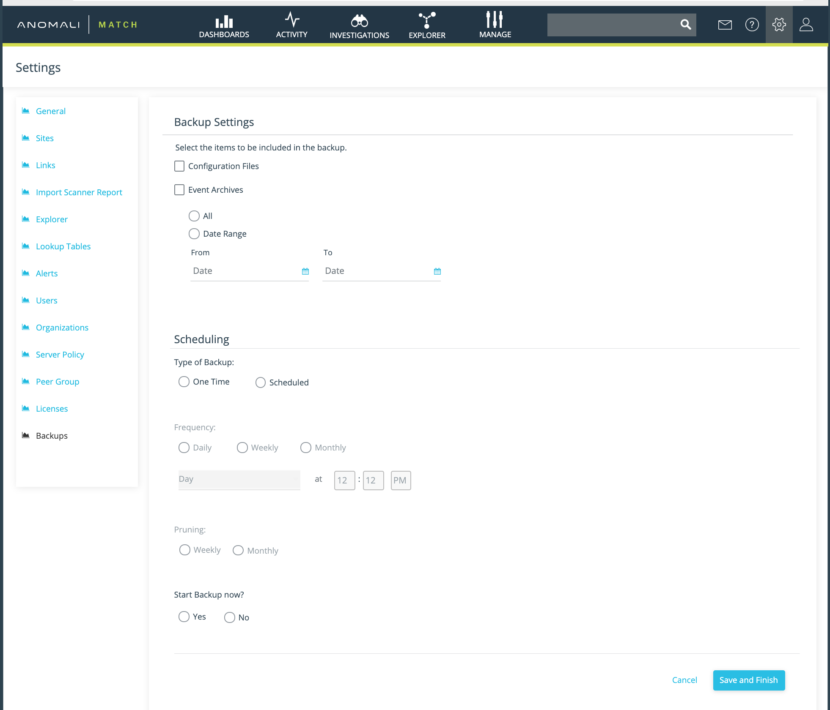
Task: Open the Explorer settings section
Action: pyautogui.click(x=52, y=219)
